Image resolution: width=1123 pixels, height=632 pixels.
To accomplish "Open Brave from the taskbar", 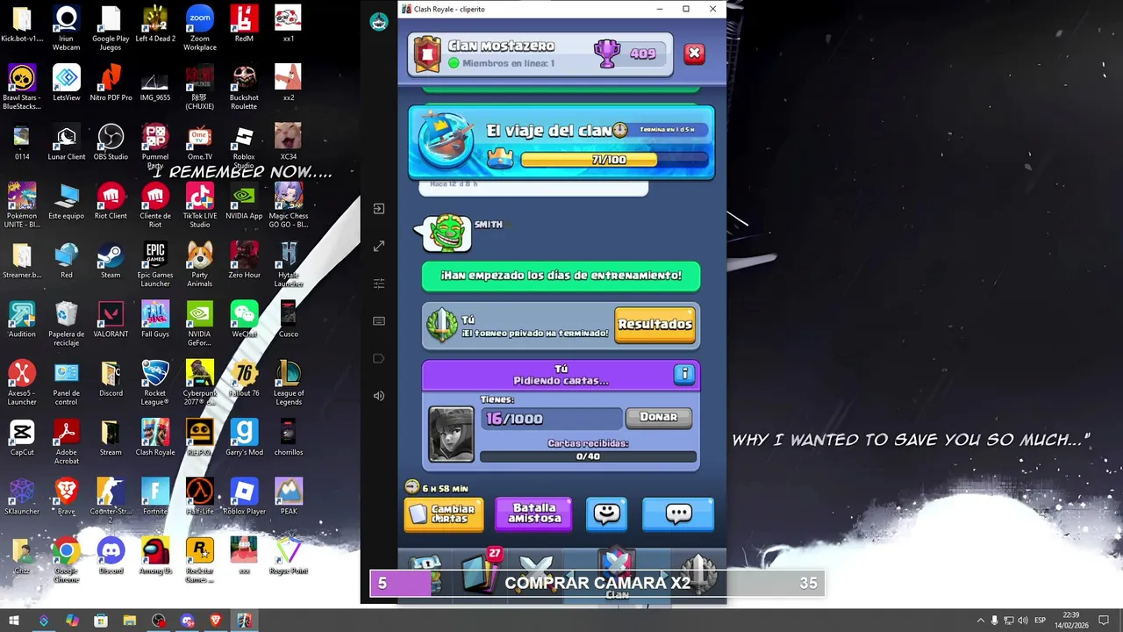I will point(216,621).
